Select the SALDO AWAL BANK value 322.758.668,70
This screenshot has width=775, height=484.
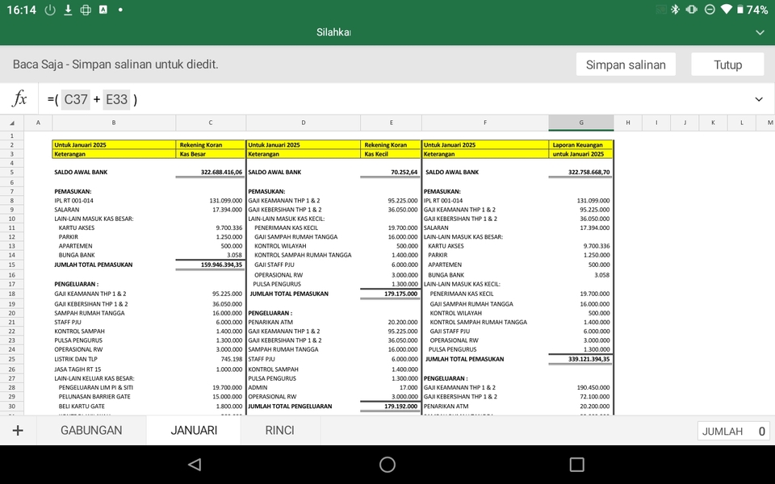coord(580,172)
